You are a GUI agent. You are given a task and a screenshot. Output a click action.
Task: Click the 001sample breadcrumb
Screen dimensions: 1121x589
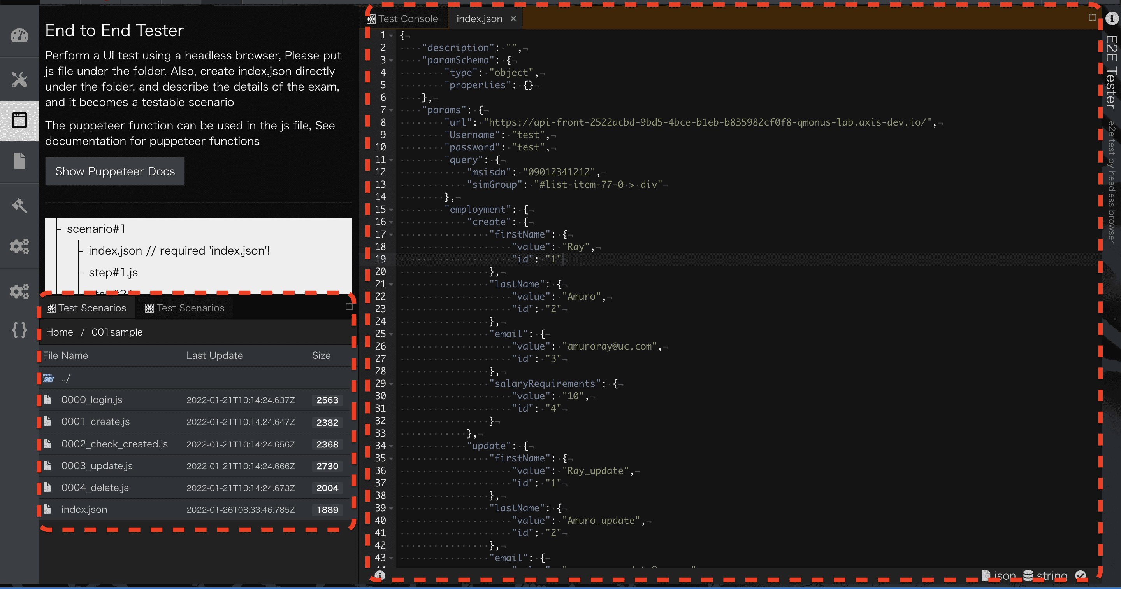tap(117, 332)
